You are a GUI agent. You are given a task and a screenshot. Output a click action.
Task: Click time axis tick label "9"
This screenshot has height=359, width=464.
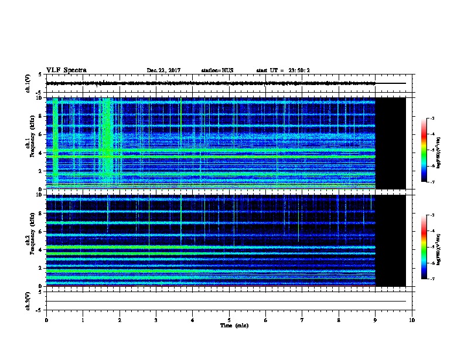375,320
